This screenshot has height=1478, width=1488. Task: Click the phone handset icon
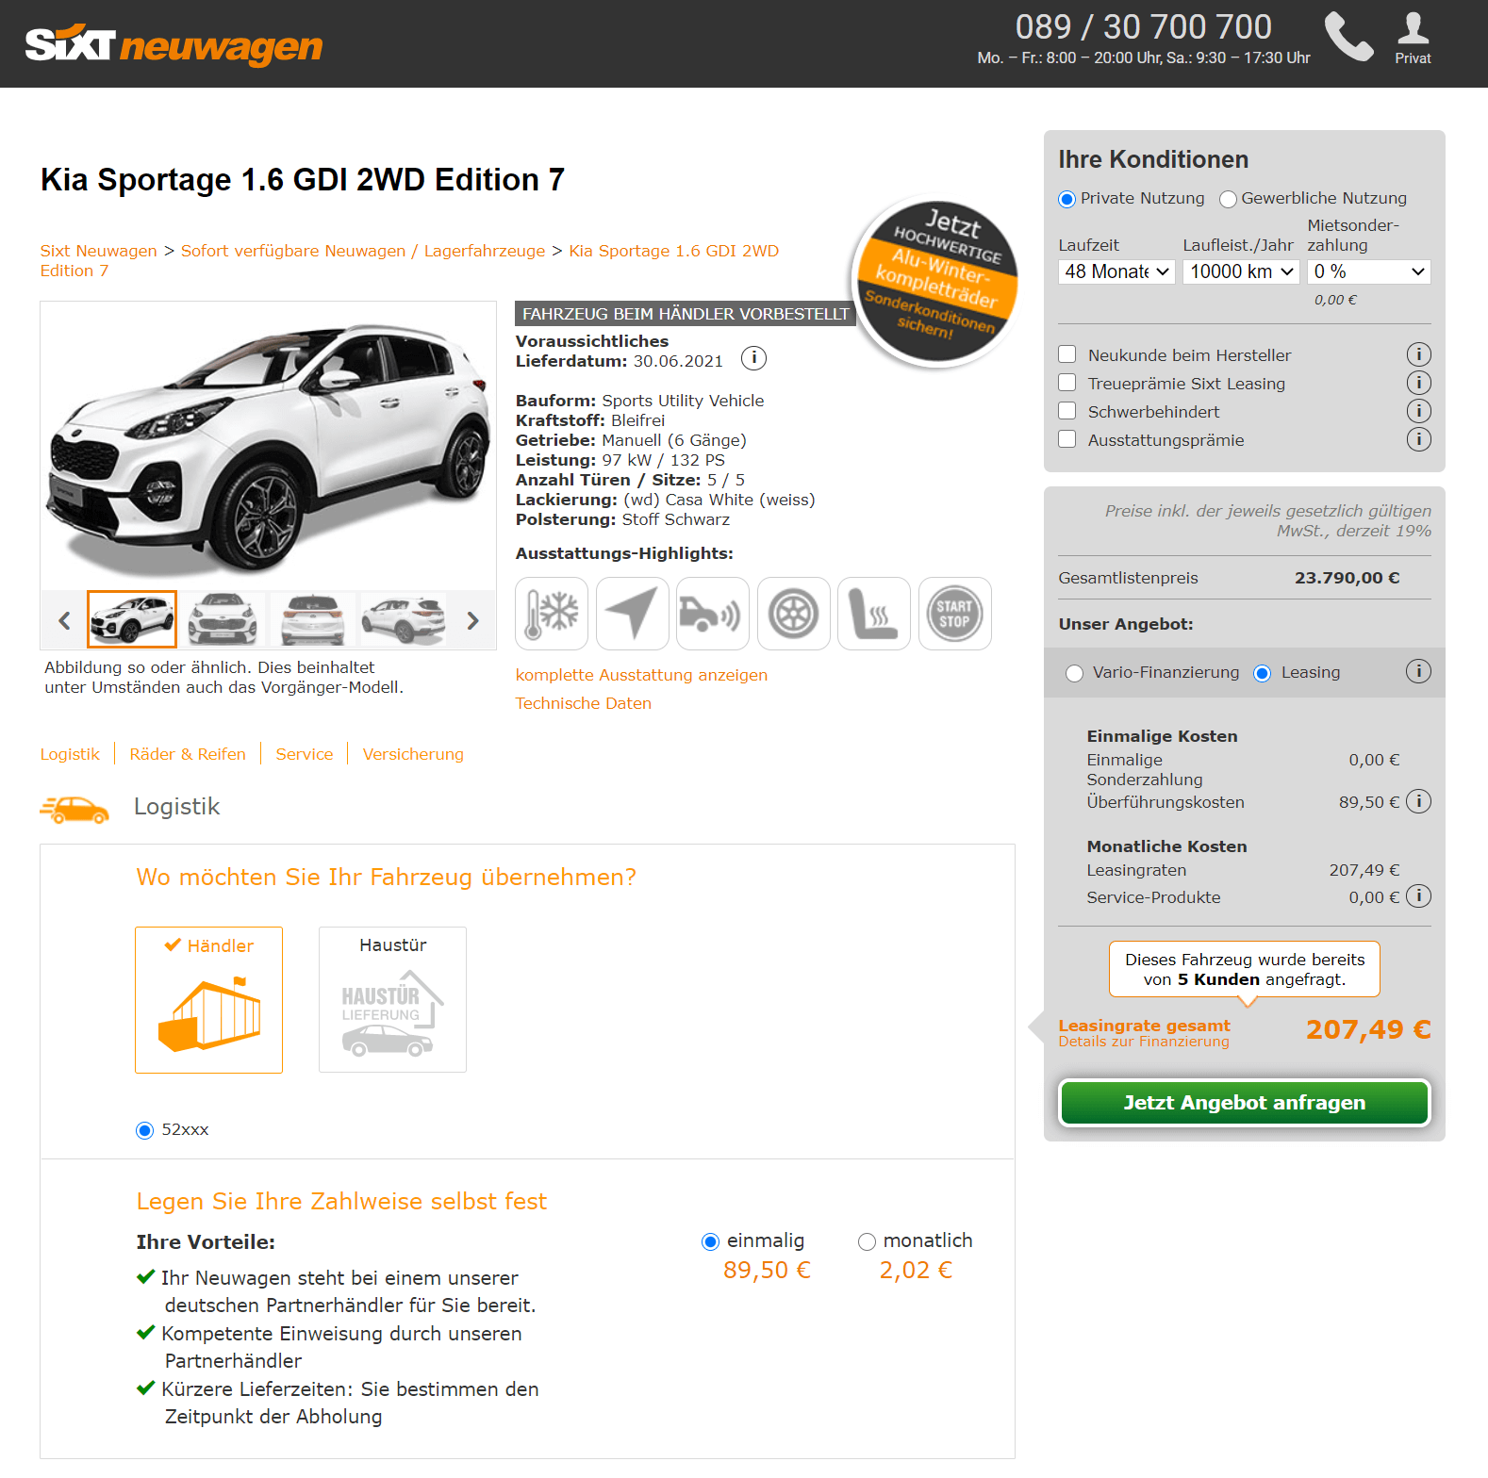1348,37
